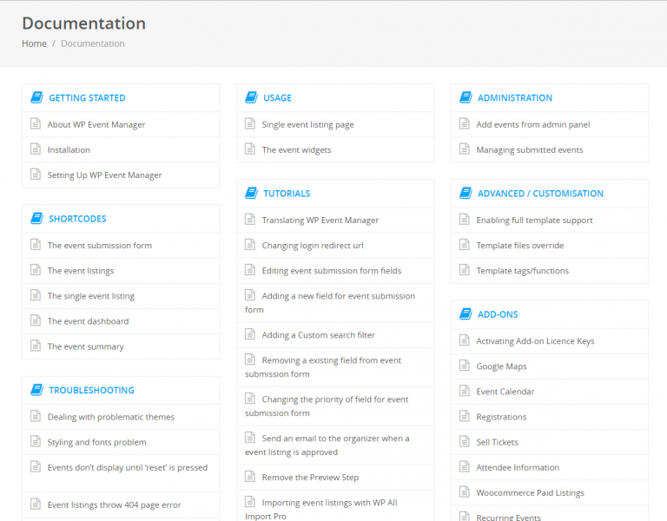Open Template tags/functions article
Screen dimensions: 667x521
[x=522, y=271]
